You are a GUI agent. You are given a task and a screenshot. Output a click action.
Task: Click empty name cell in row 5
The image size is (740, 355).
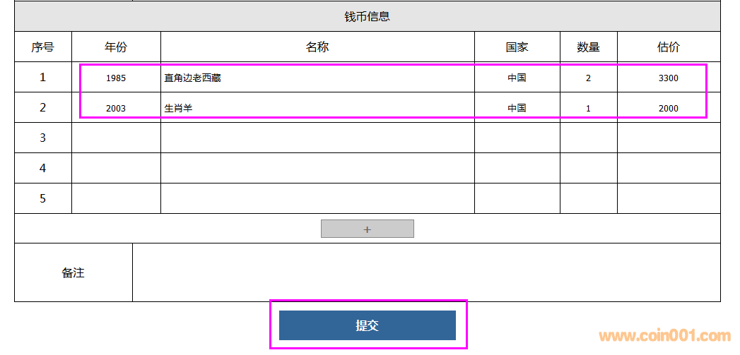pos(317,198)
